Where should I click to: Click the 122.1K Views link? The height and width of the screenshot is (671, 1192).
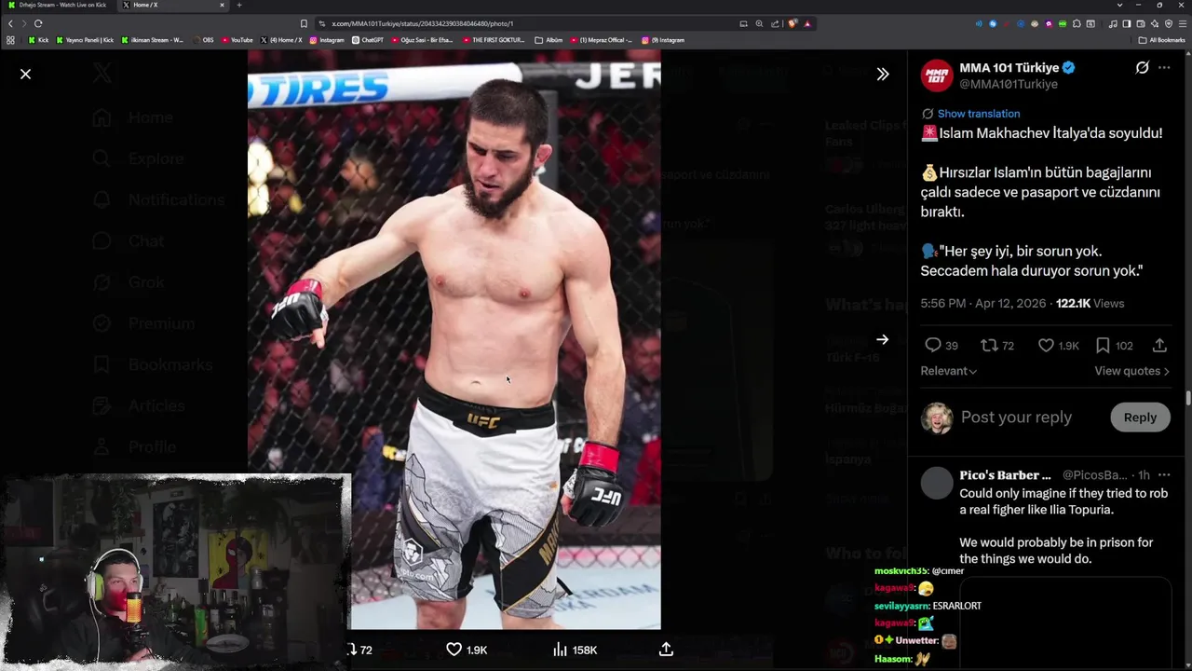pos(1090,304)
